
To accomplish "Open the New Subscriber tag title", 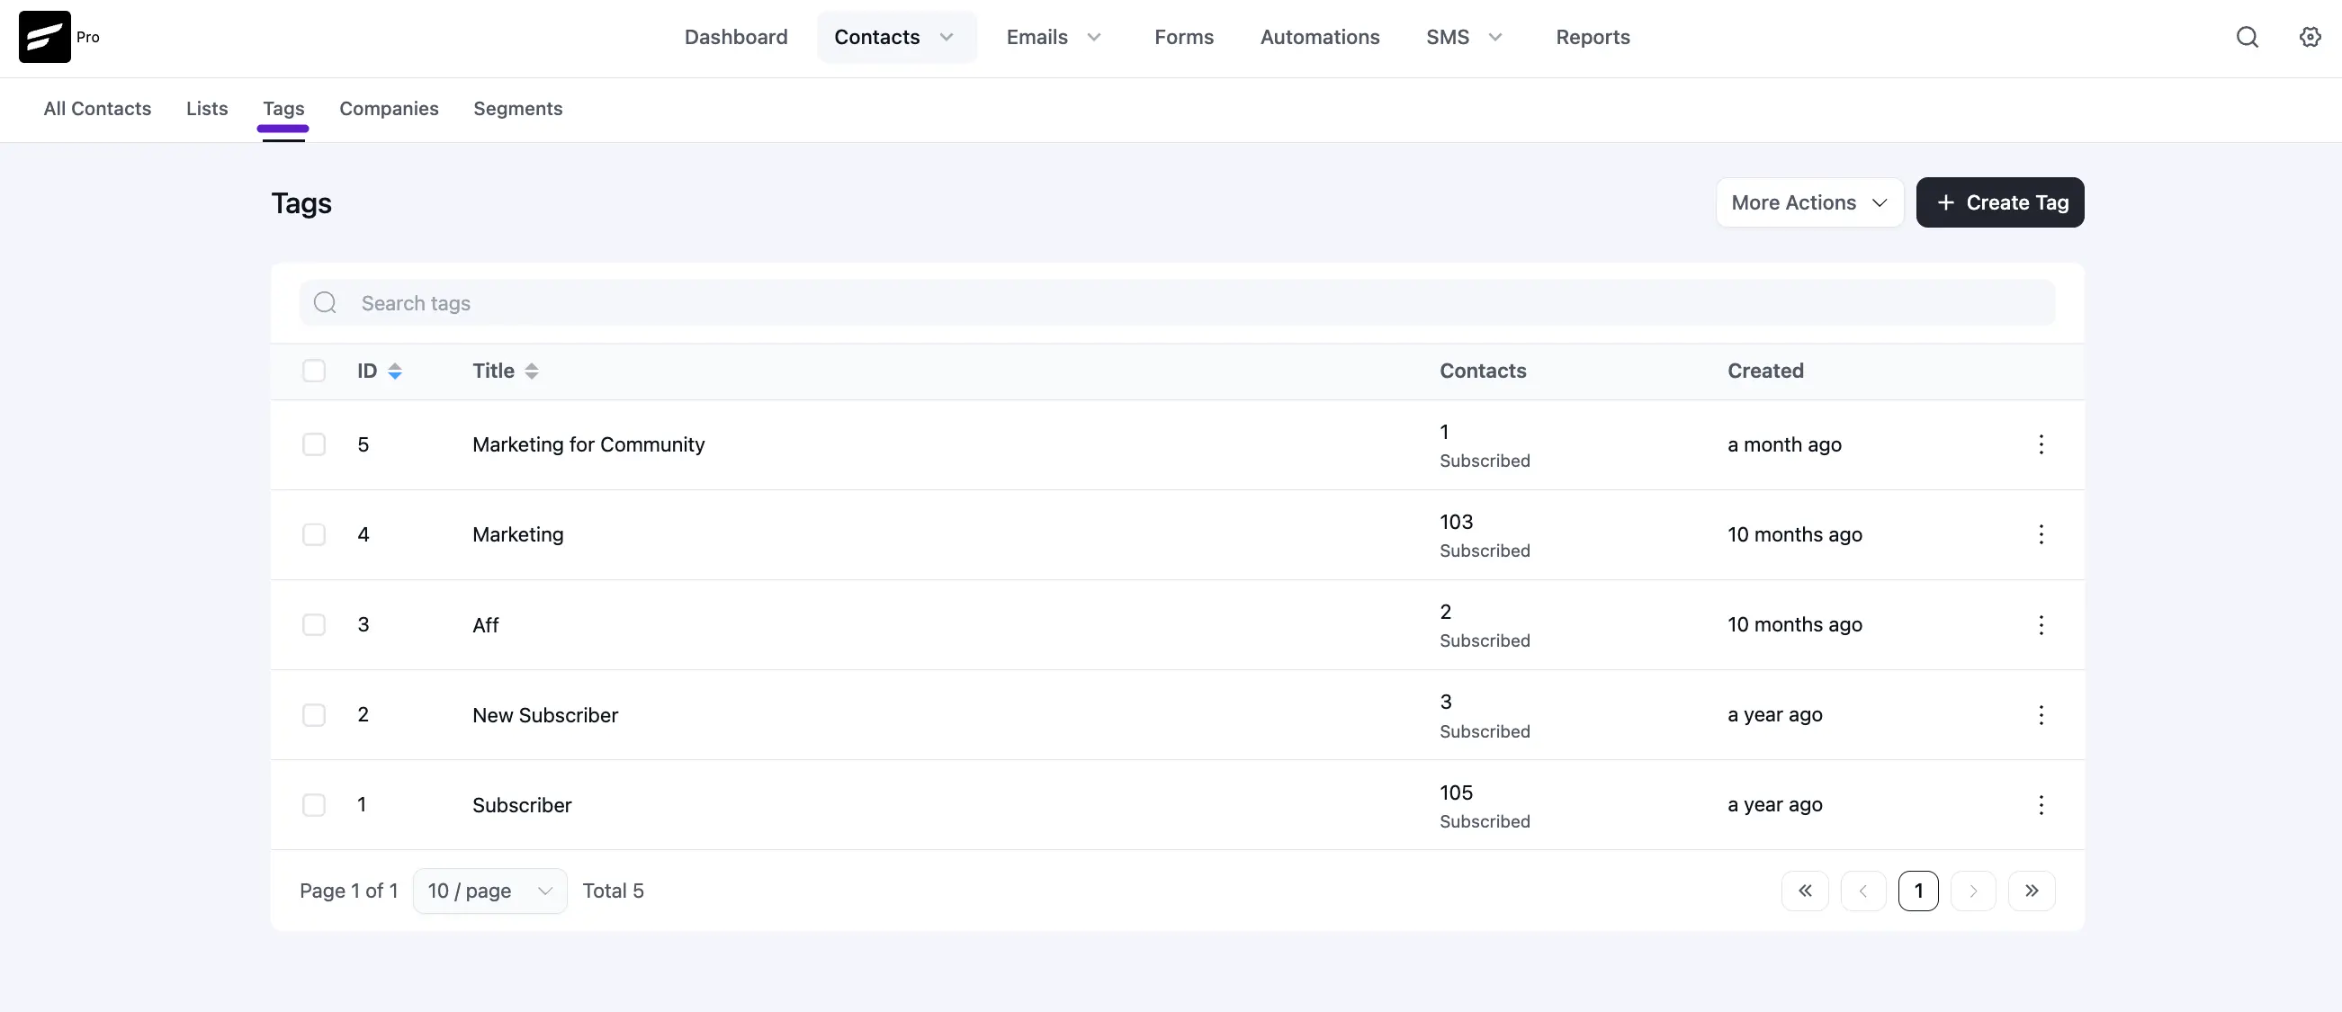I will (x=544, y=715).
